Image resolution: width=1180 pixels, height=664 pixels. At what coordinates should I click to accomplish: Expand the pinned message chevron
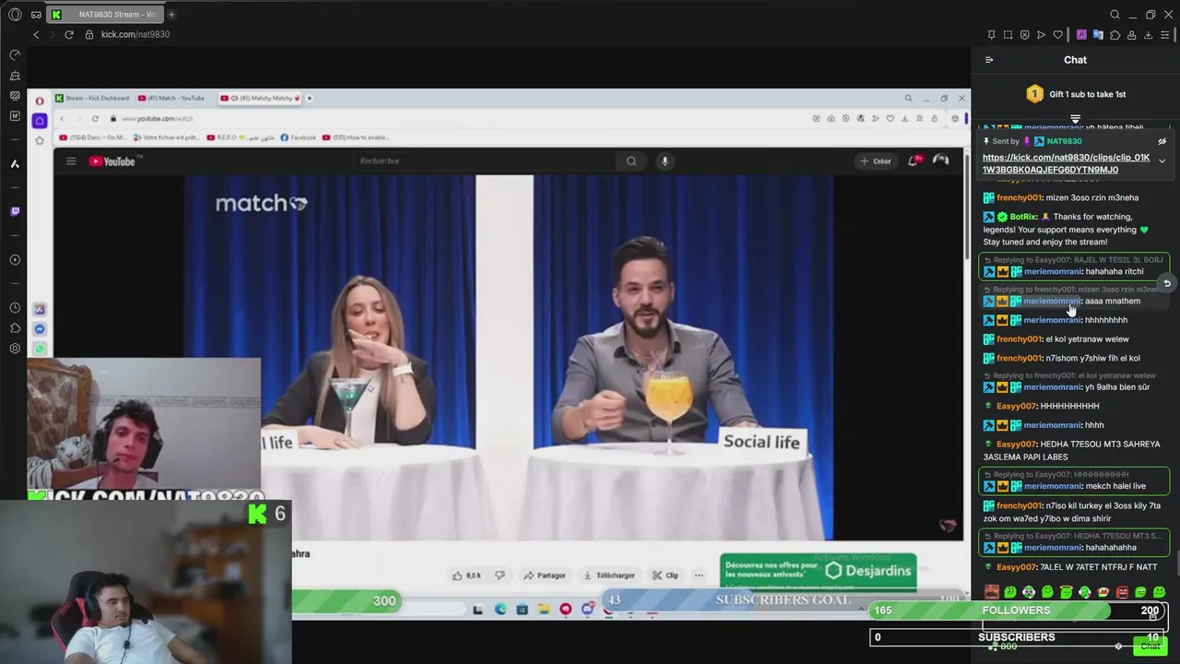1162,161
